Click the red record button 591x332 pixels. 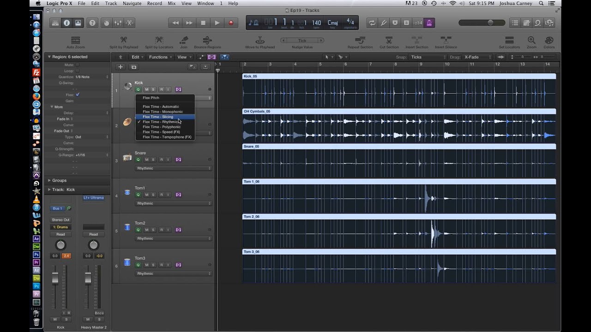pos(231,23)
